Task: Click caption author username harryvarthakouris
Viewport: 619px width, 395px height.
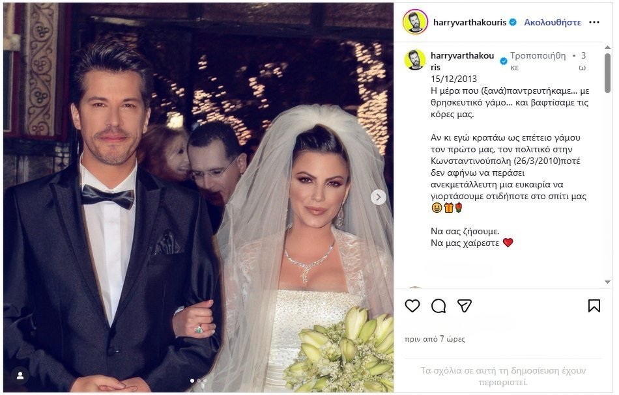Action: click(462, 61)
